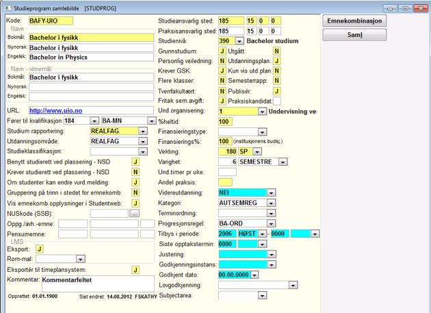The height and width of the screenshot is (313, 431).
Task: Click the Finansierings% 100 field
Action: [225, 142]
